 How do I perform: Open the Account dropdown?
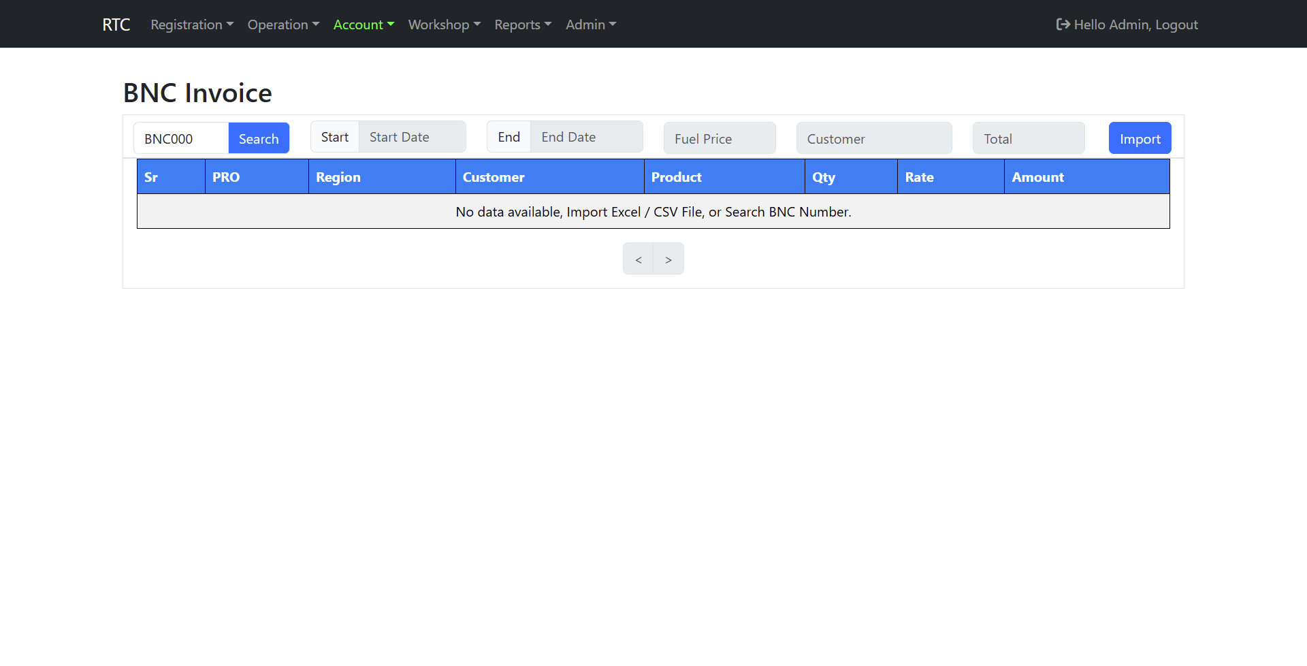click(364, 25)
